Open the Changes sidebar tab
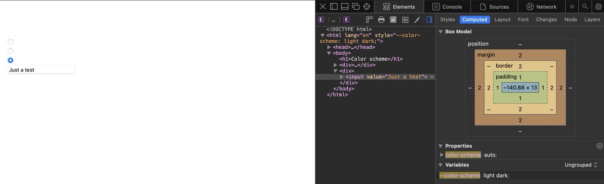This screenshot has height=184, width=604. pos(546,20)
